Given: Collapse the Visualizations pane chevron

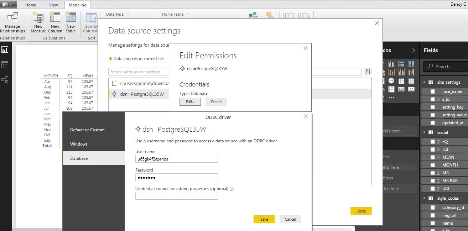Looking at the screenshot, I should 414,50.
